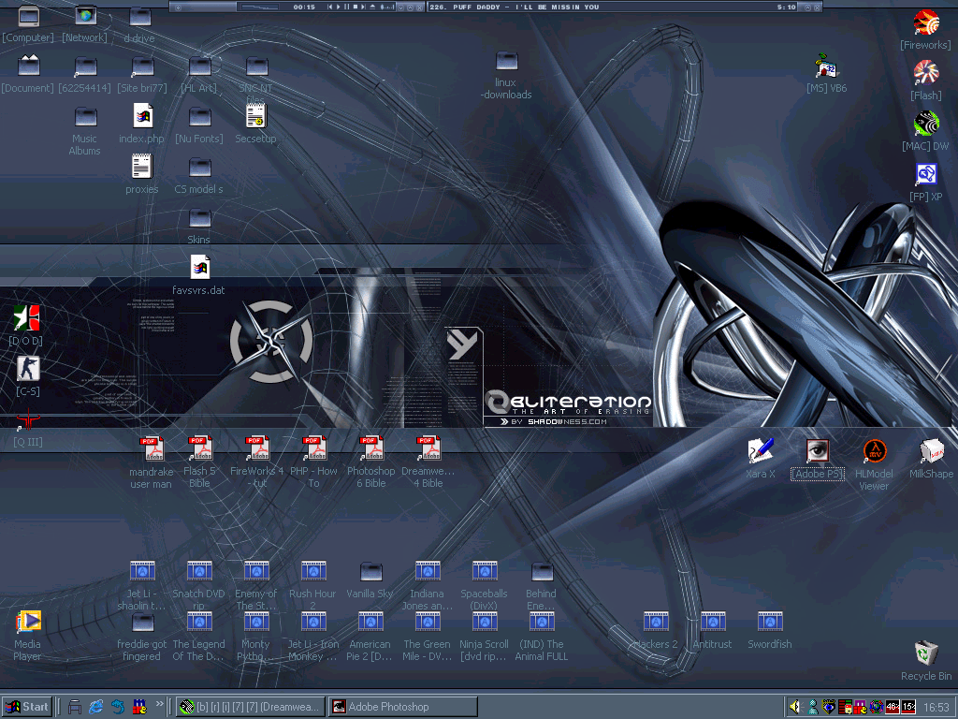Select the Secsetup file icon
The height and width of the screenshot is (719, 958).
[256, 125]
